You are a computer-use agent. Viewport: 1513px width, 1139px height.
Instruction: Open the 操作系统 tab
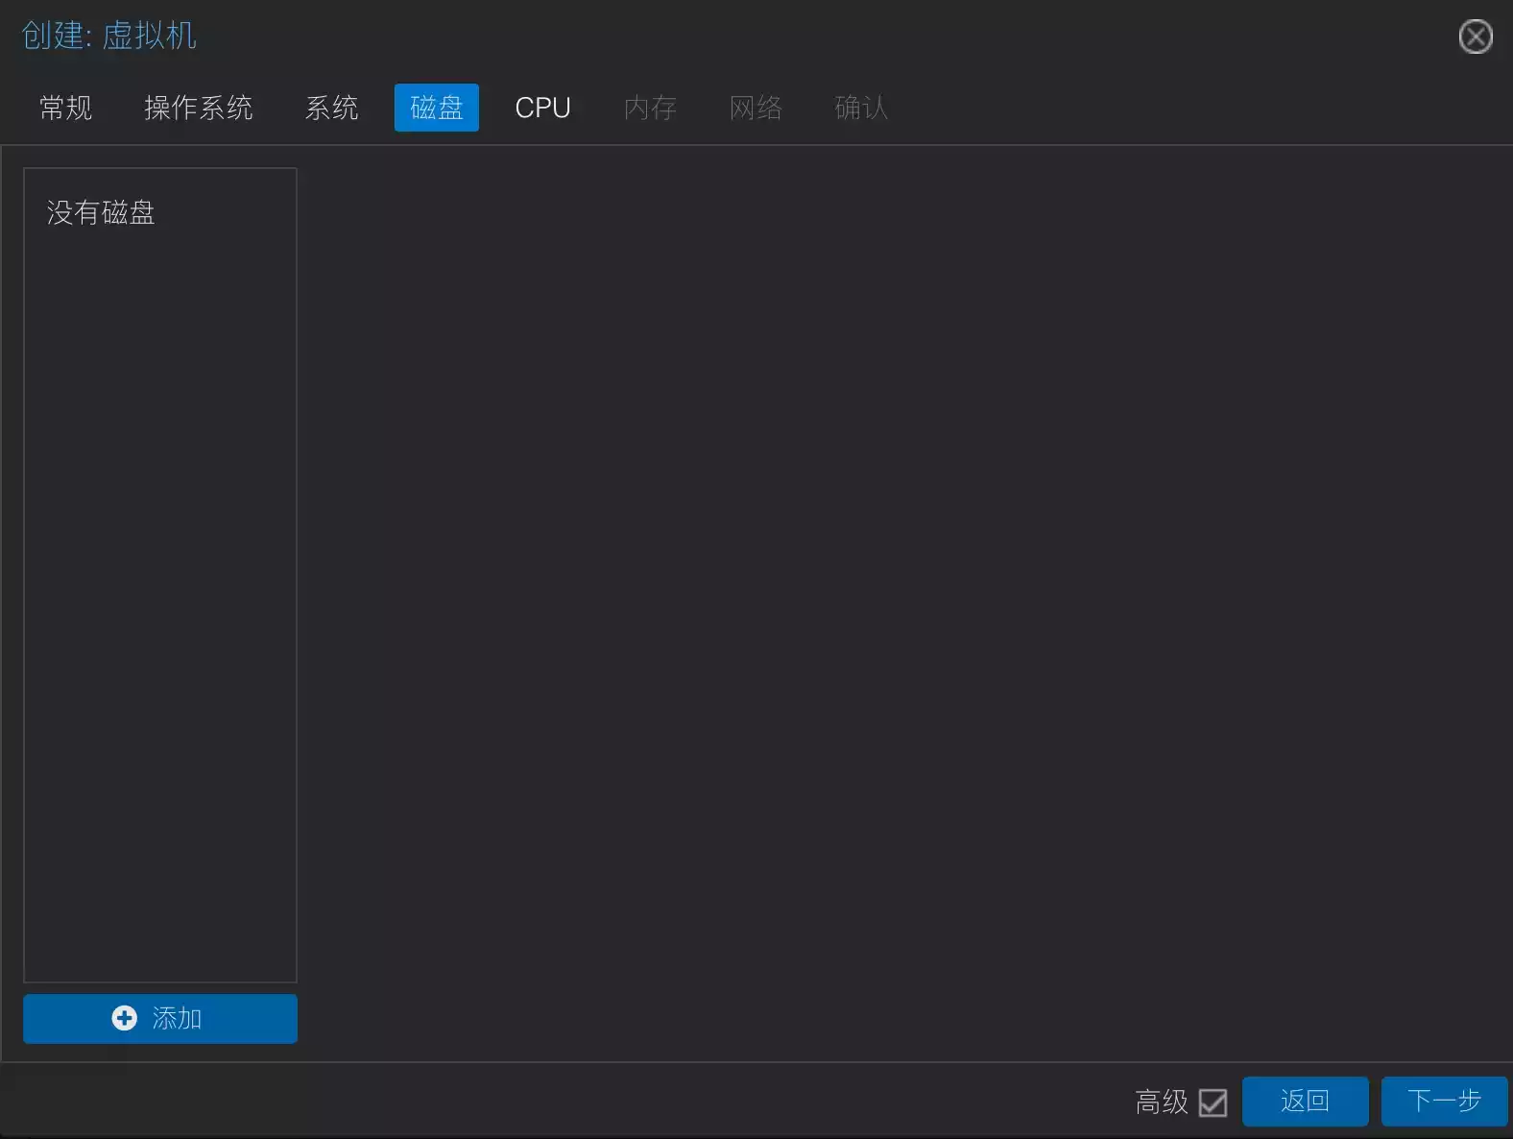[x=198, y=108]
